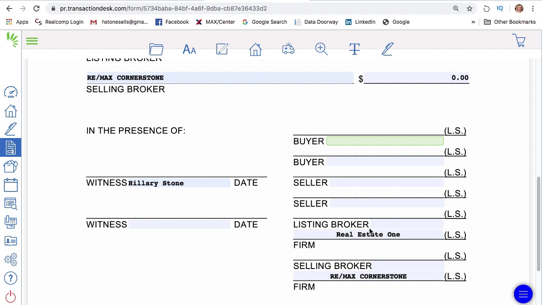Open the Data Doorway bookmark
Viewport: 542px width, 305px height.
(x=316, y=22)
